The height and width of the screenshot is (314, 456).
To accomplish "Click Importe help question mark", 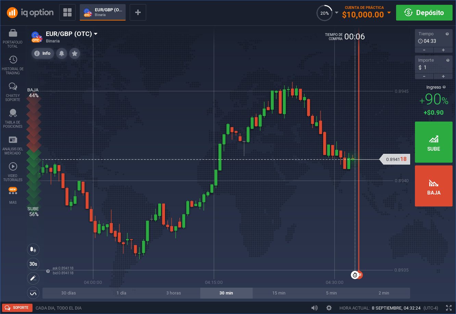I will (x=447, y=60).
